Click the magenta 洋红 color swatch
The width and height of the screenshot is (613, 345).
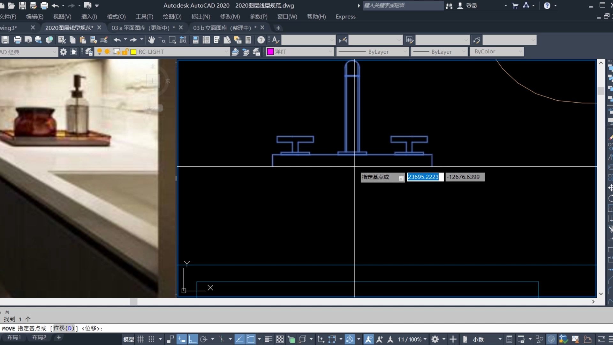coord(270,52)
